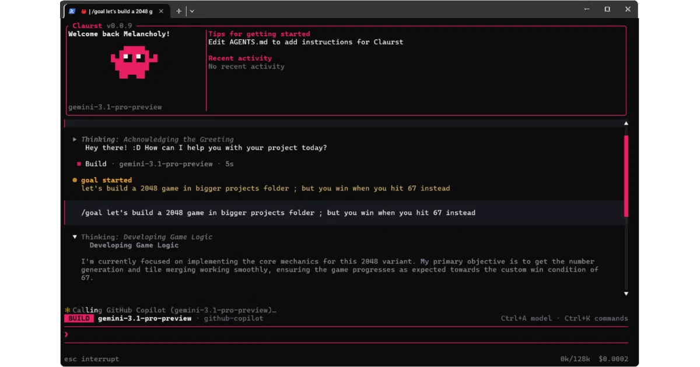Click 'Welcome back Melancholy!' greeting

pos(119,34)
